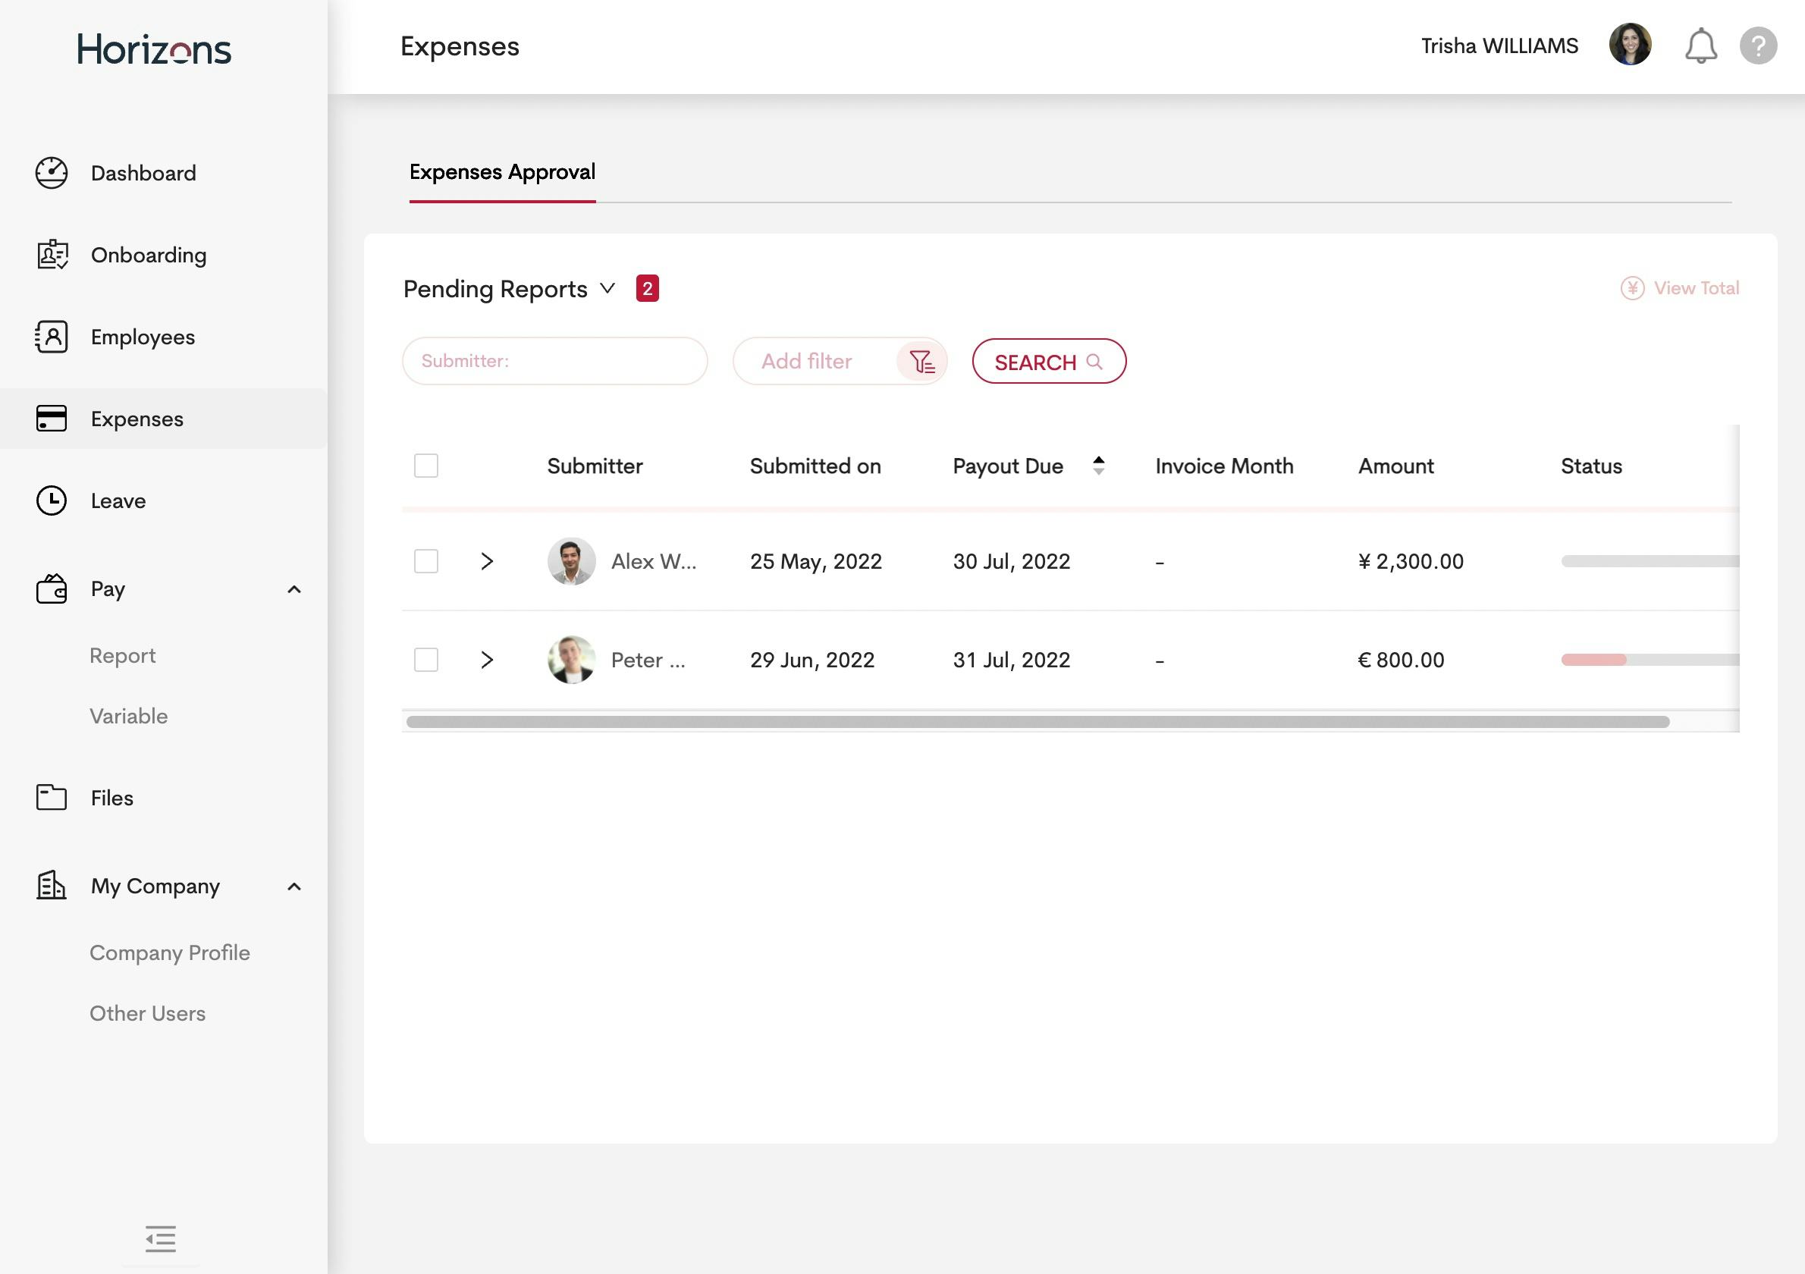Open Company Profile under My Company

tap(170, 952)
